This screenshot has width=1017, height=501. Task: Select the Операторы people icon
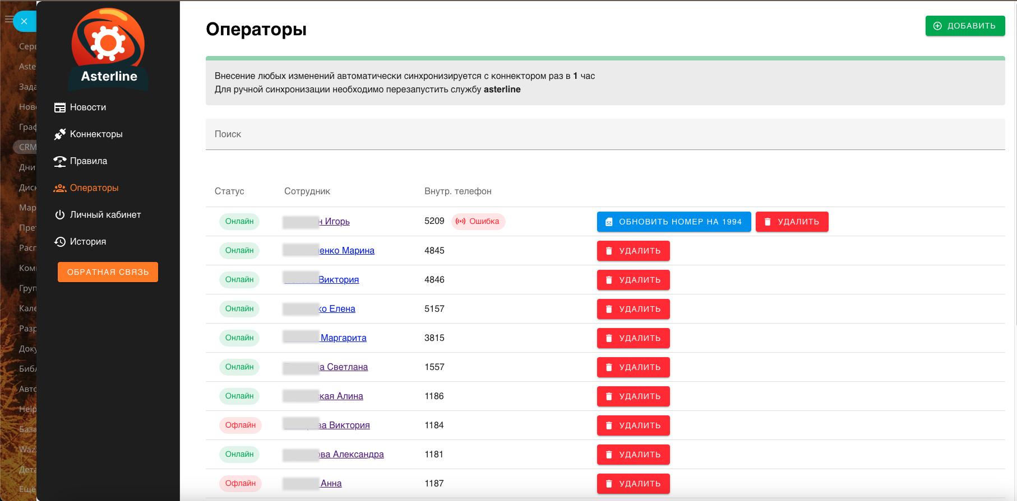(x=60, y=188)
